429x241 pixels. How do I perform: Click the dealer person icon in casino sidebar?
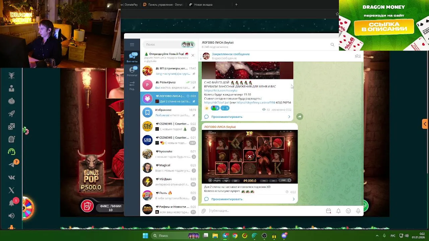(11, 88)
